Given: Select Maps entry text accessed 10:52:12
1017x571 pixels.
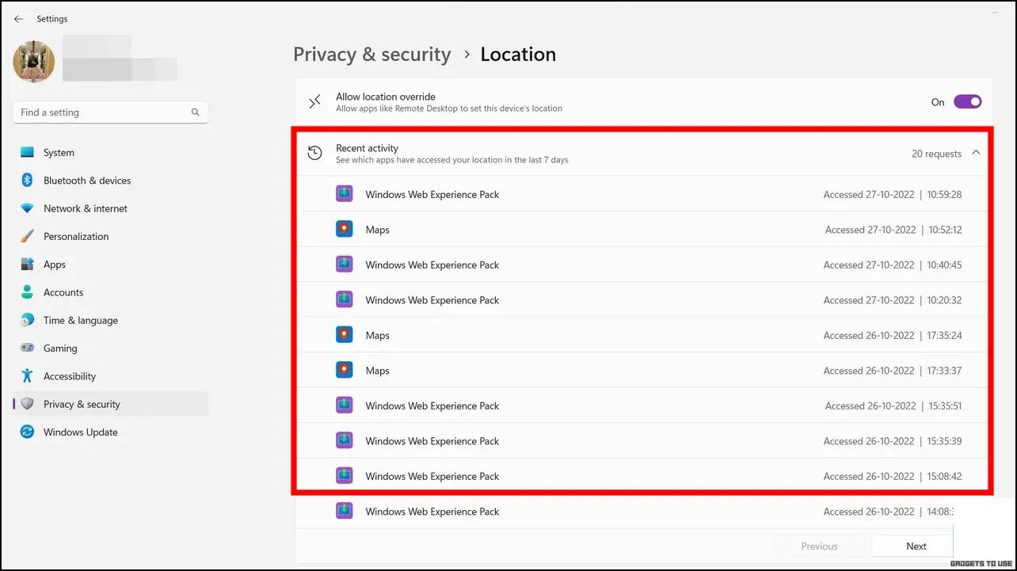Looking at the screenshot, I should point(377,230).
